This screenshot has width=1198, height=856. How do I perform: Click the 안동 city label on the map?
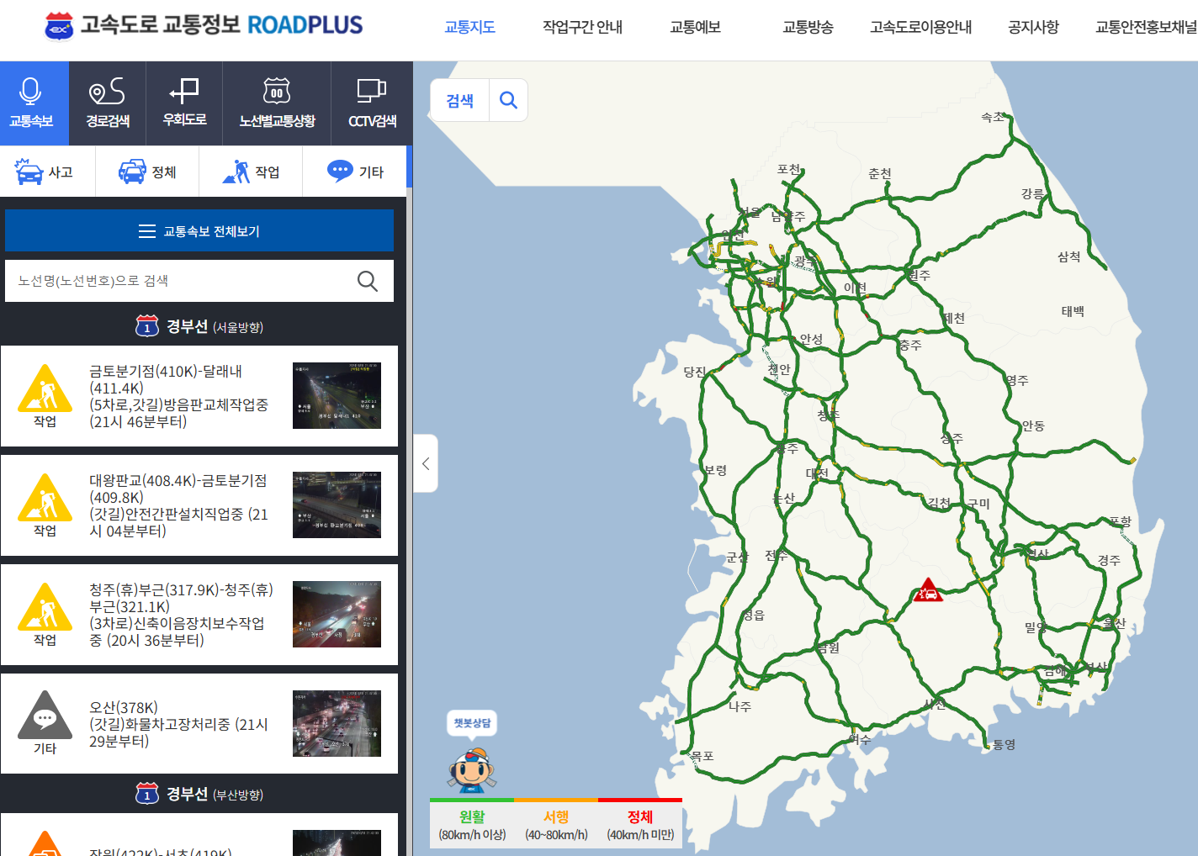click(1033, 425)
